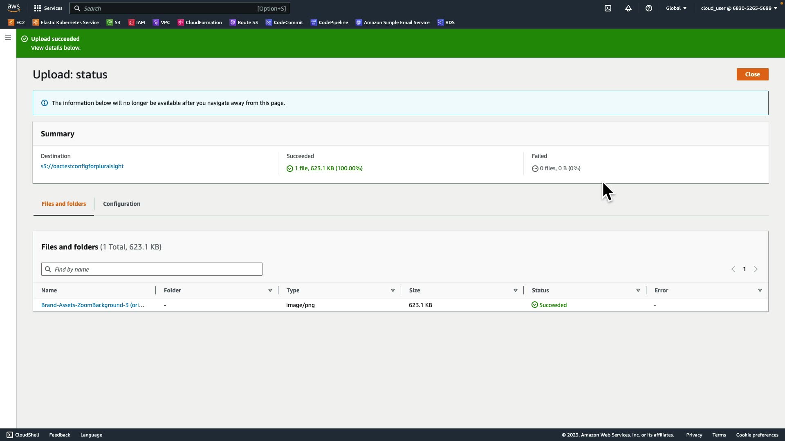Switch to the Configuration tab
Screen dimensions: 785x441
pyautogui.click(x=121, y=204)
